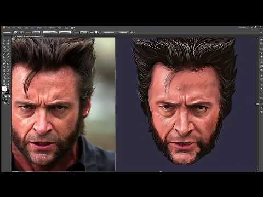The image size is (263, 197).
Task: Set paint mode to Color button
Action: click(x=4, y=96)
